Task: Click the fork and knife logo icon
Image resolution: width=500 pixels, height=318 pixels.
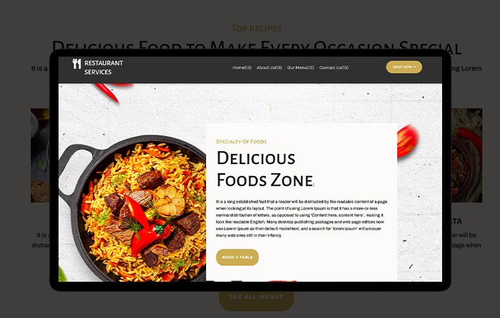Action: pyautogui.click(x=76, y=64)
